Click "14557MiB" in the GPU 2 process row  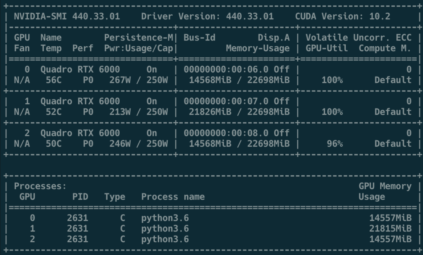390,239
